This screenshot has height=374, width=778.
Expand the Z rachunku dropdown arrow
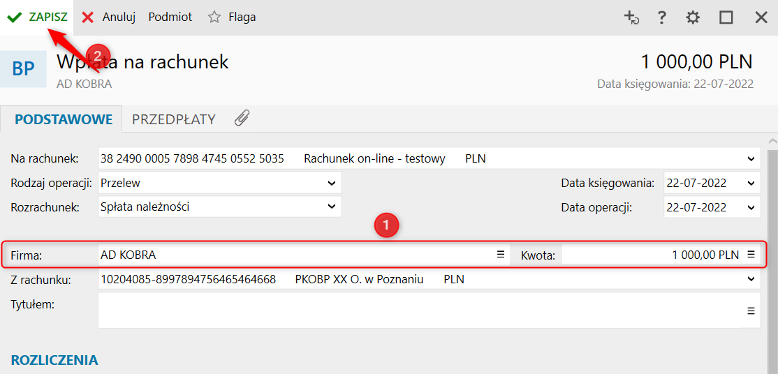(750, 280)
